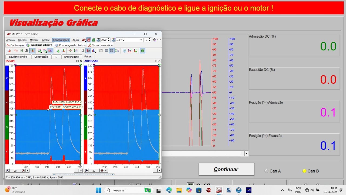Select the Compressão sub-tab

coord(41,57)
